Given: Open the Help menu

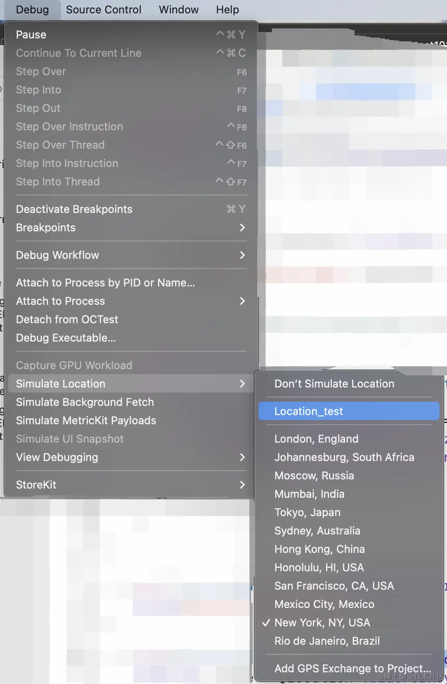Looking at the screenshot, I should point(227,10).
